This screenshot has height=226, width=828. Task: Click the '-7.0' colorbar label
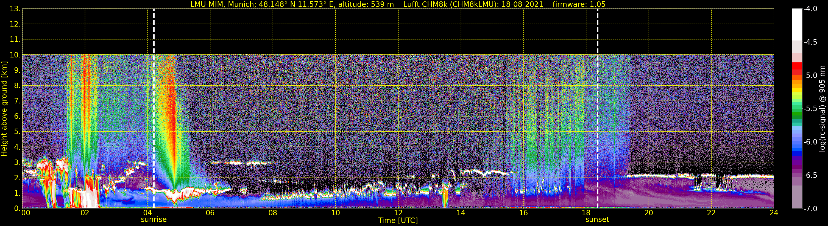pyautogui.click(x=810, y=209)
